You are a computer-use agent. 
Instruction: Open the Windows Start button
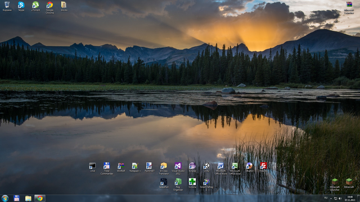[x=5, y=198]
